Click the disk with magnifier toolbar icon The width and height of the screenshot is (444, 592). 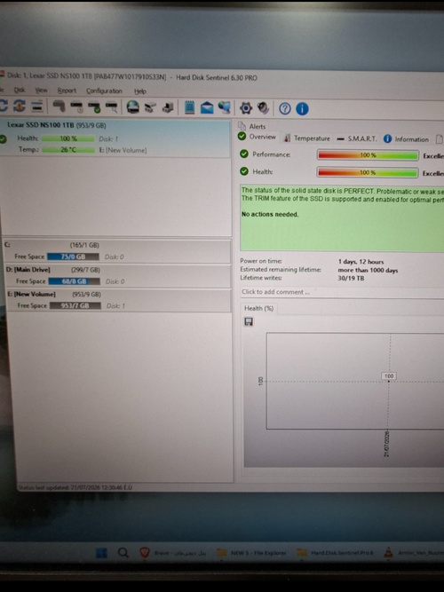click(112, 107)
